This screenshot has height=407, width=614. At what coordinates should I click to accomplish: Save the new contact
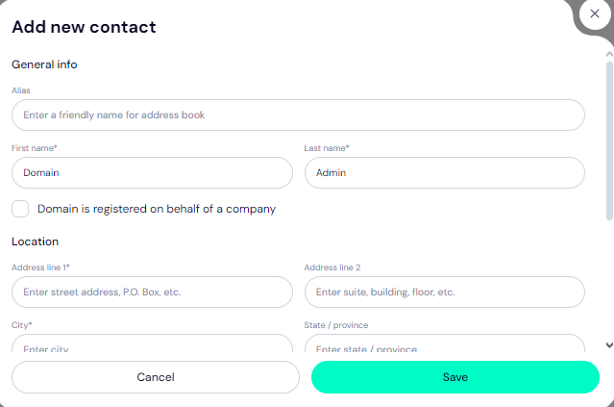454,377
